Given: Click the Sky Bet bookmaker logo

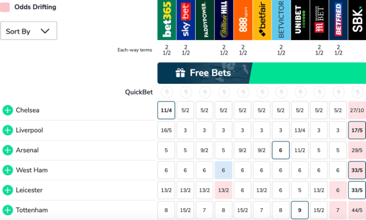Looking at the screenshot, I should tap(185, 20).
